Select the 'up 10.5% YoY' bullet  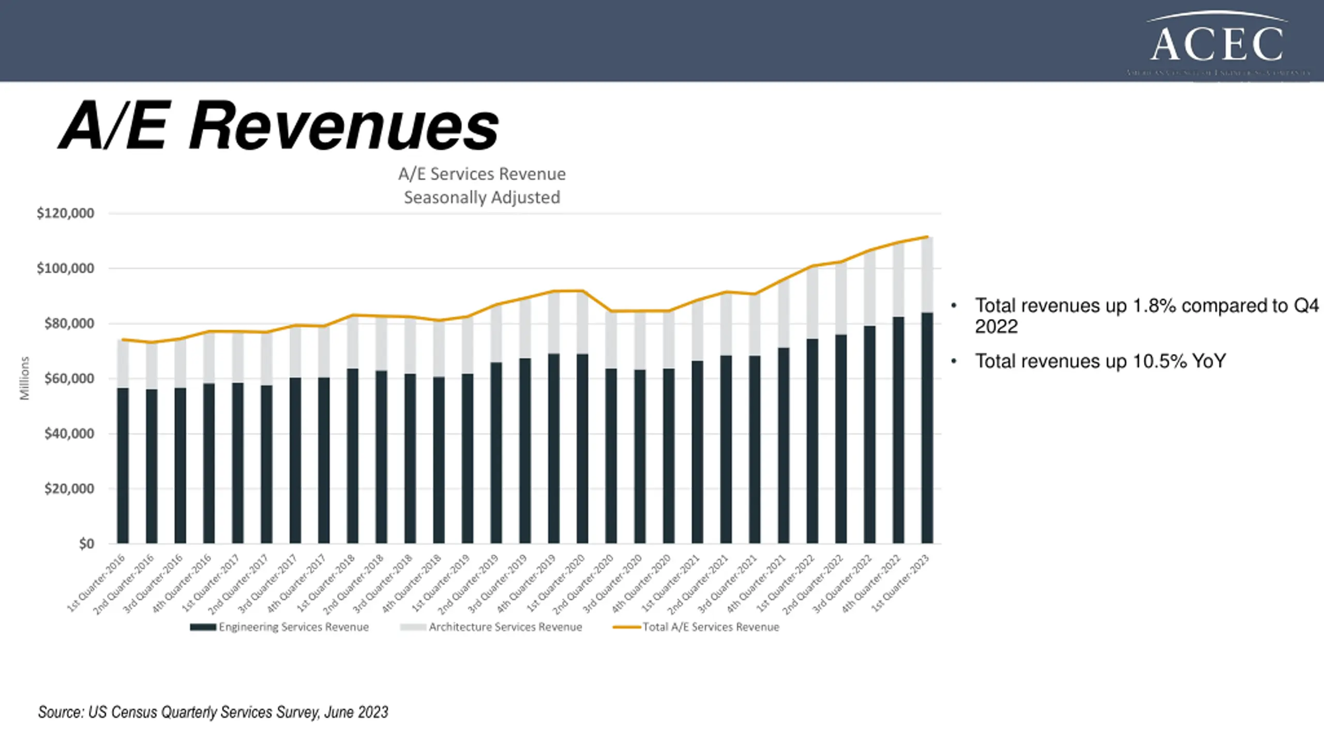click(x=1100, y=361)
